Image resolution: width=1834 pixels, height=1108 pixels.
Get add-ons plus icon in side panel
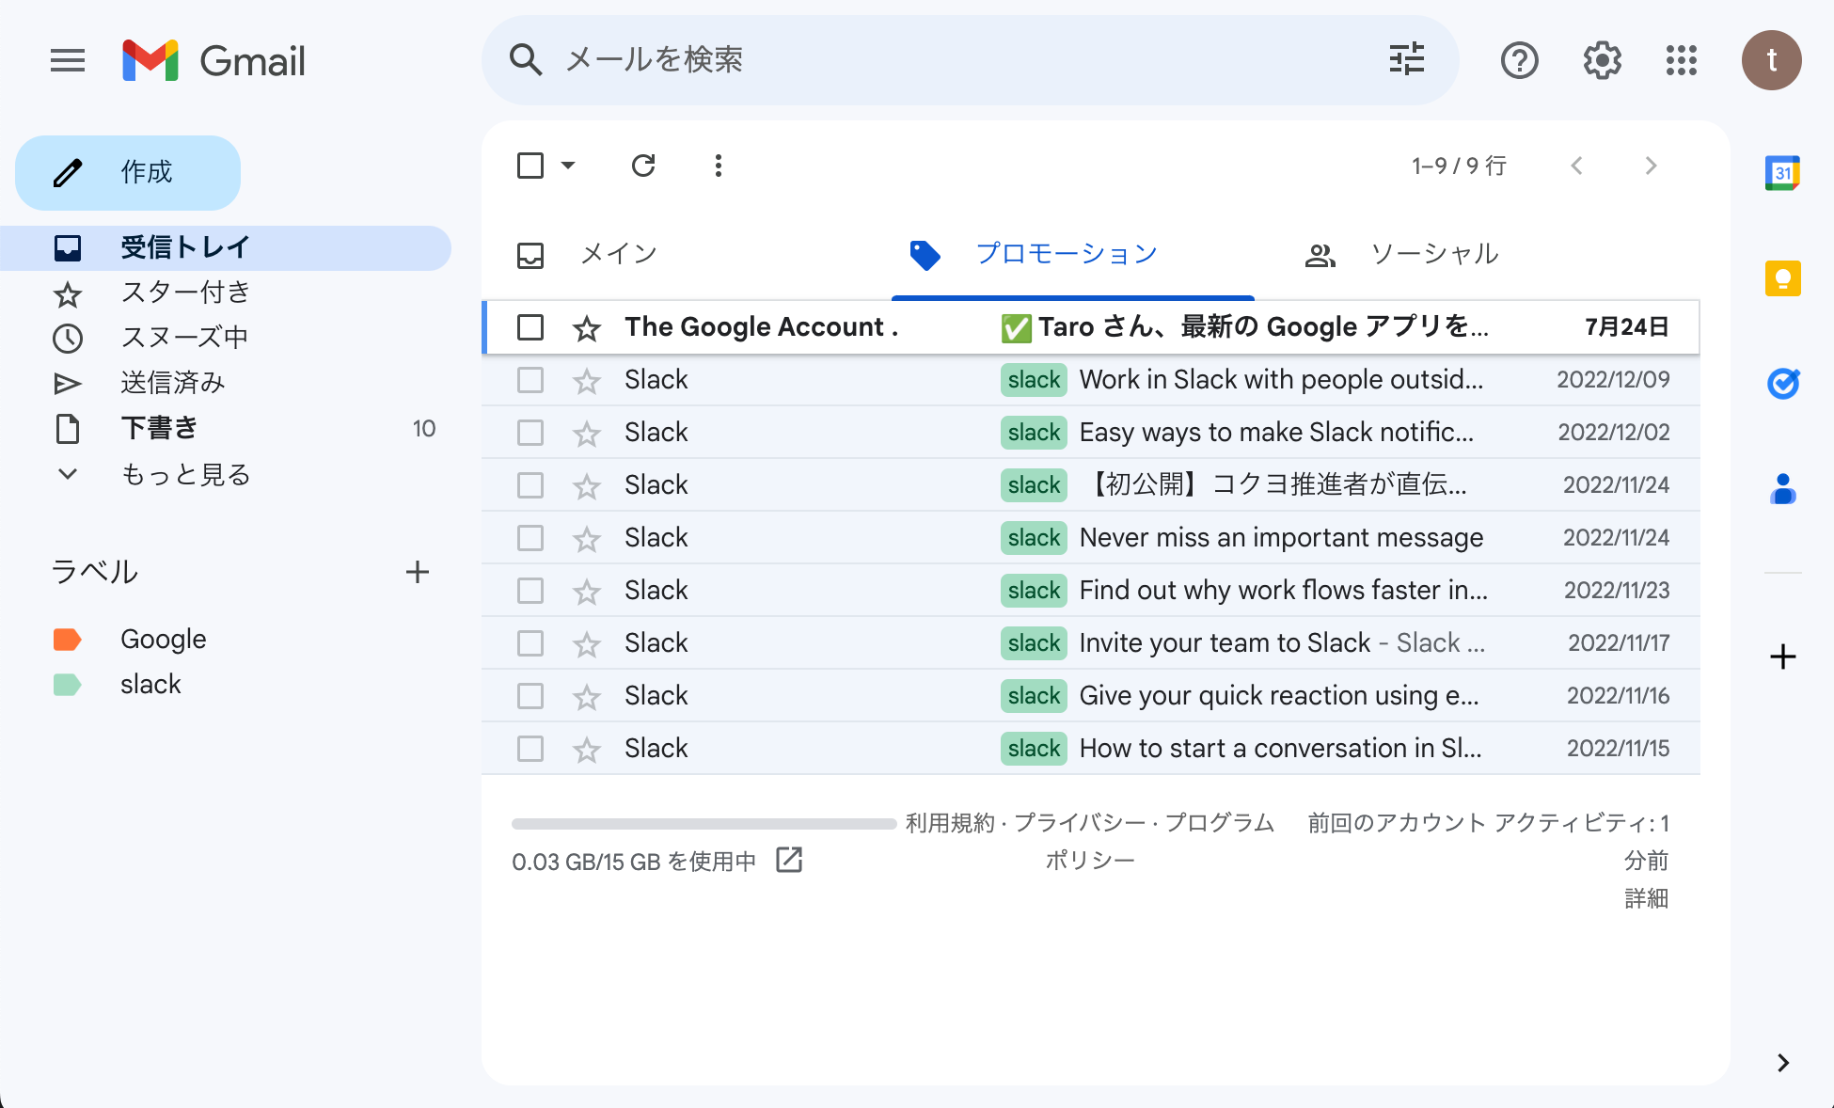pyautogui.click(x=1782, y=657)
